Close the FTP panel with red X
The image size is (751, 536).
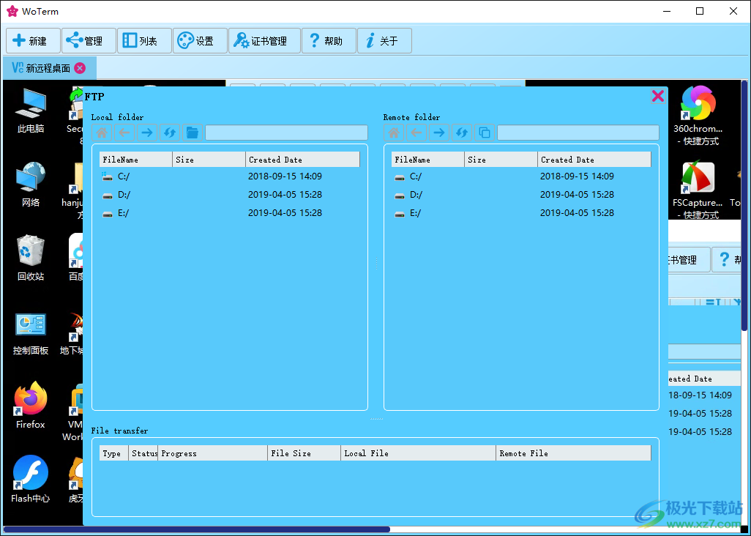(x=657, y=96)
